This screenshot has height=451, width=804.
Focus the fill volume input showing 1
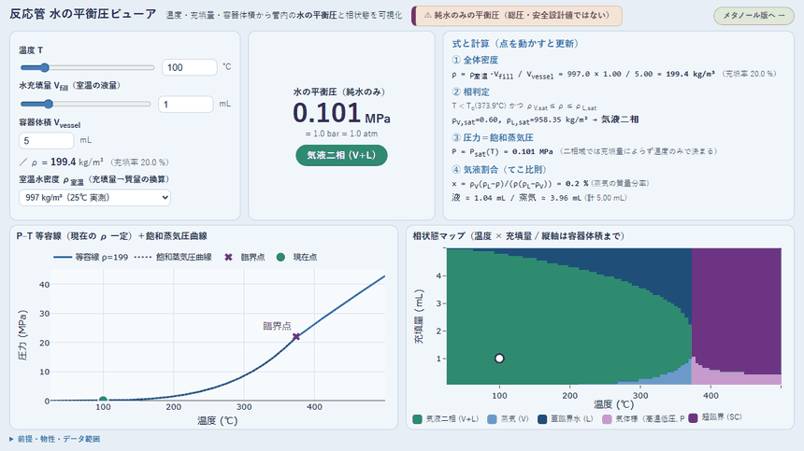186,104
